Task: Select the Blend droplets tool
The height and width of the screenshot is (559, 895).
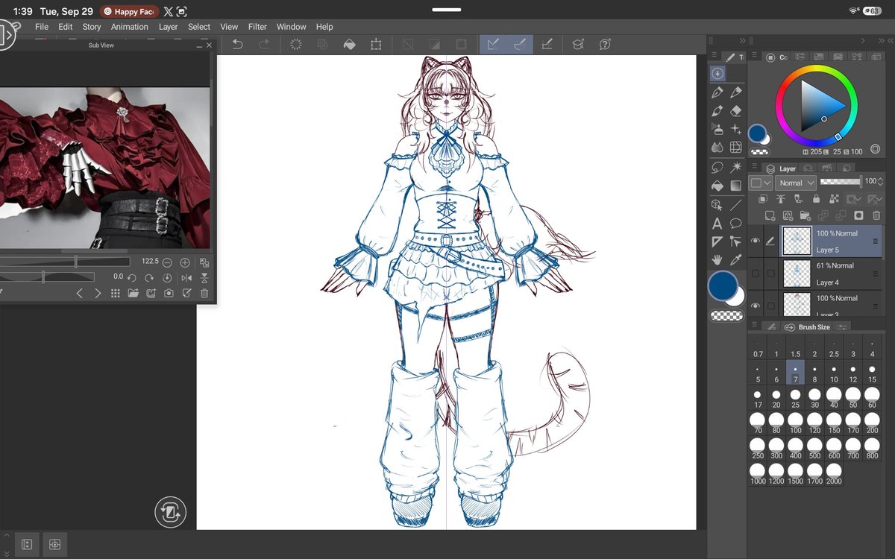Action: point(717,148)
